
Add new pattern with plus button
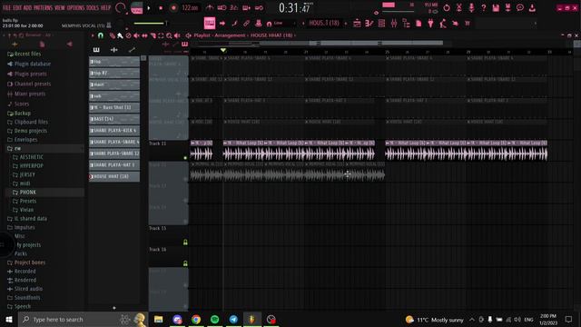346,24
